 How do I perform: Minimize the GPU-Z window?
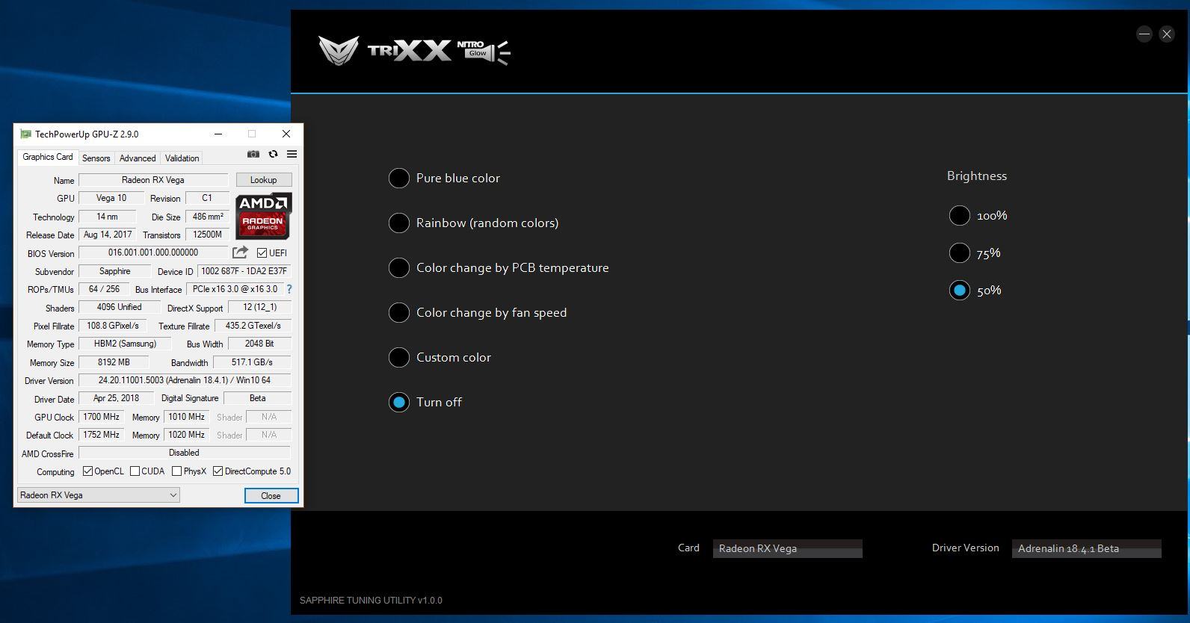[218, 134]
